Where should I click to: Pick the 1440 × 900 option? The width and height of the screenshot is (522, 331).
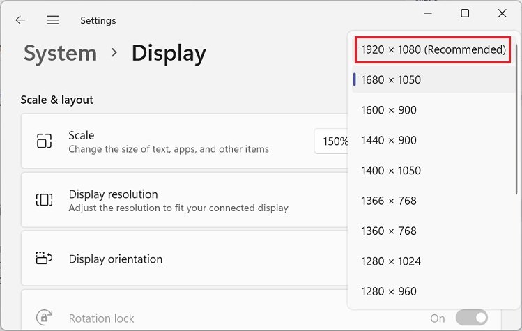389,140
